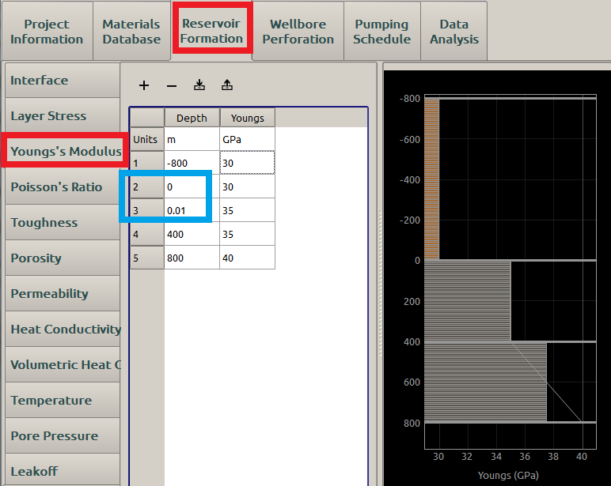Click the Youngs unit cell 'GPa'
Viewport: 611px width, 486px height.
click(248, 139)
